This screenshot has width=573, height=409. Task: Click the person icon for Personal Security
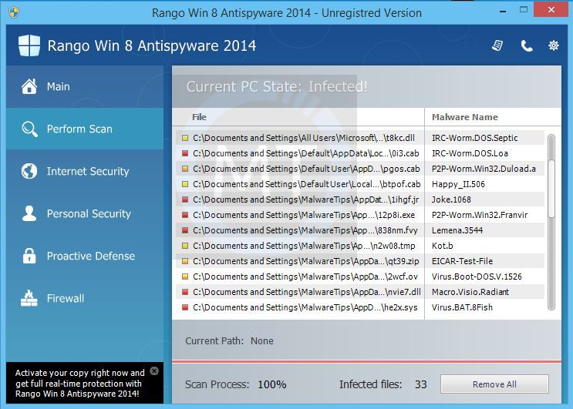coord(29,213)
